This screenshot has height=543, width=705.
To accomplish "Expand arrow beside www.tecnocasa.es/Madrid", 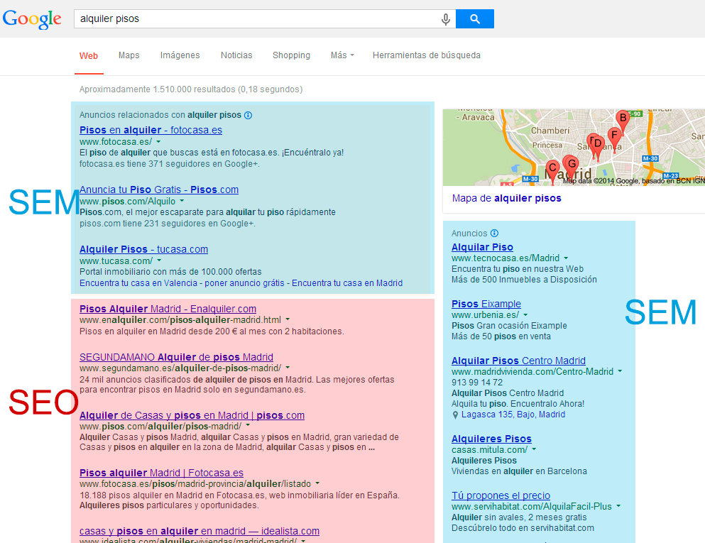I will point(566,258).
